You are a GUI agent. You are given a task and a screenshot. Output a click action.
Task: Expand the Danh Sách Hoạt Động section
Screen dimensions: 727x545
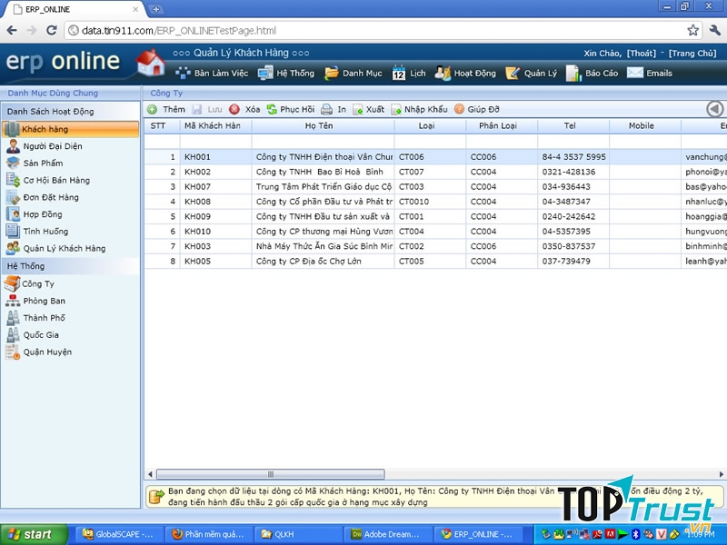pyautogui.click(x=51, y=112)
